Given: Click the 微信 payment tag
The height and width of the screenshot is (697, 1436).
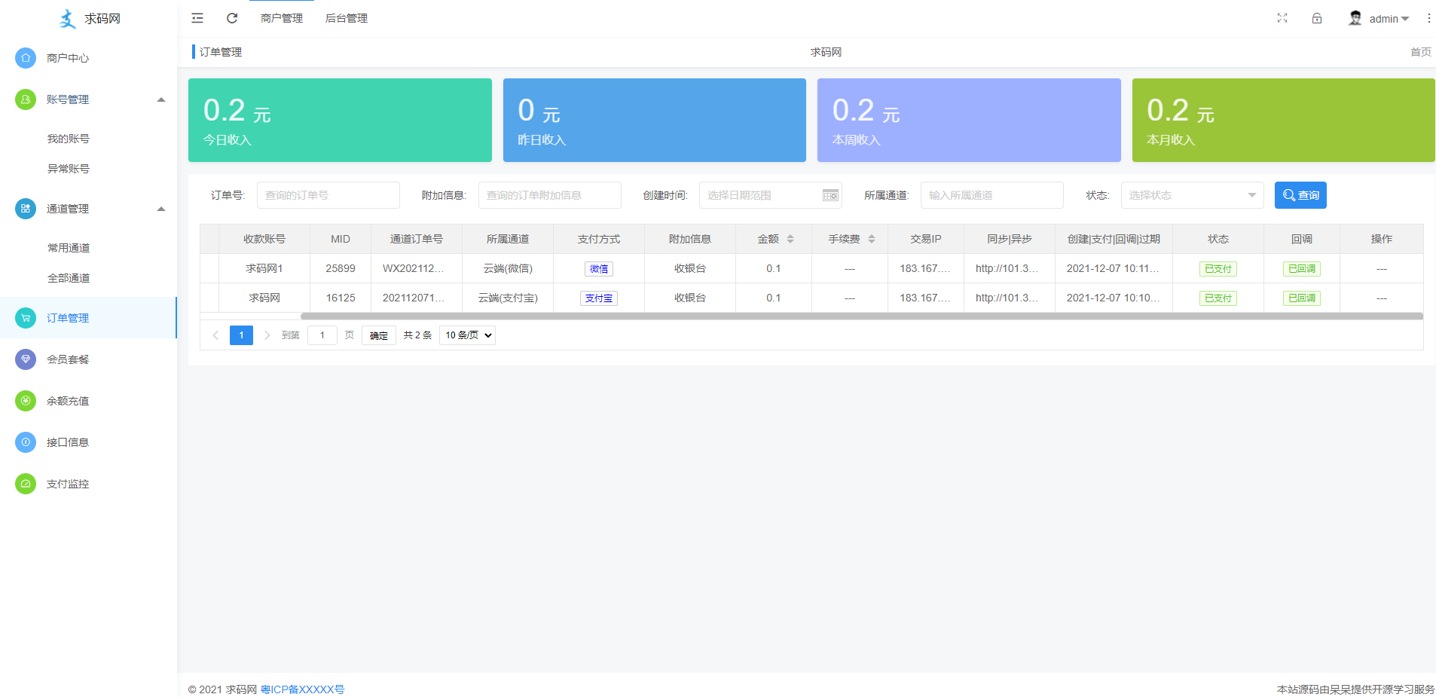Looking at the screenshot, I should pyautogui.click(x=599, y=269).
